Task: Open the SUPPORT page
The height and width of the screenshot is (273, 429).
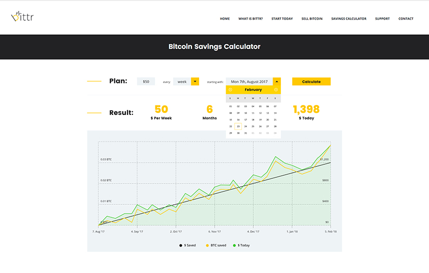Action: 382,19
